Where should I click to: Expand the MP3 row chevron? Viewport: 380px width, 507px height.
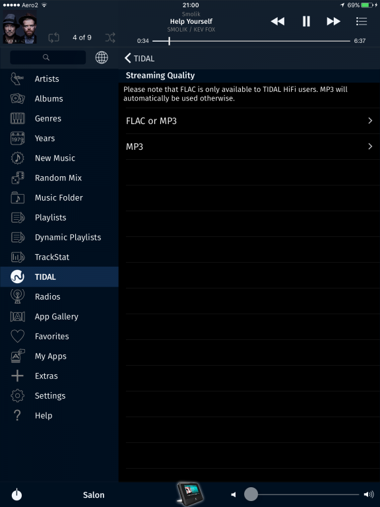pyautogui.click(x=370, y=147)
